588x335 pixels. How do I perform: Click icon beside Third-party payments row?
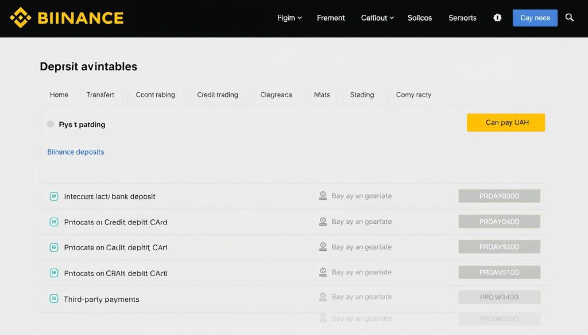pyautogui.click(x=54, y=299)
